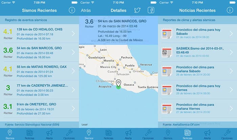Screen dimensions: 237x140
Task: Tap Lat.: 16.49 Long.: -99 coordinates text
Action: 112,36
